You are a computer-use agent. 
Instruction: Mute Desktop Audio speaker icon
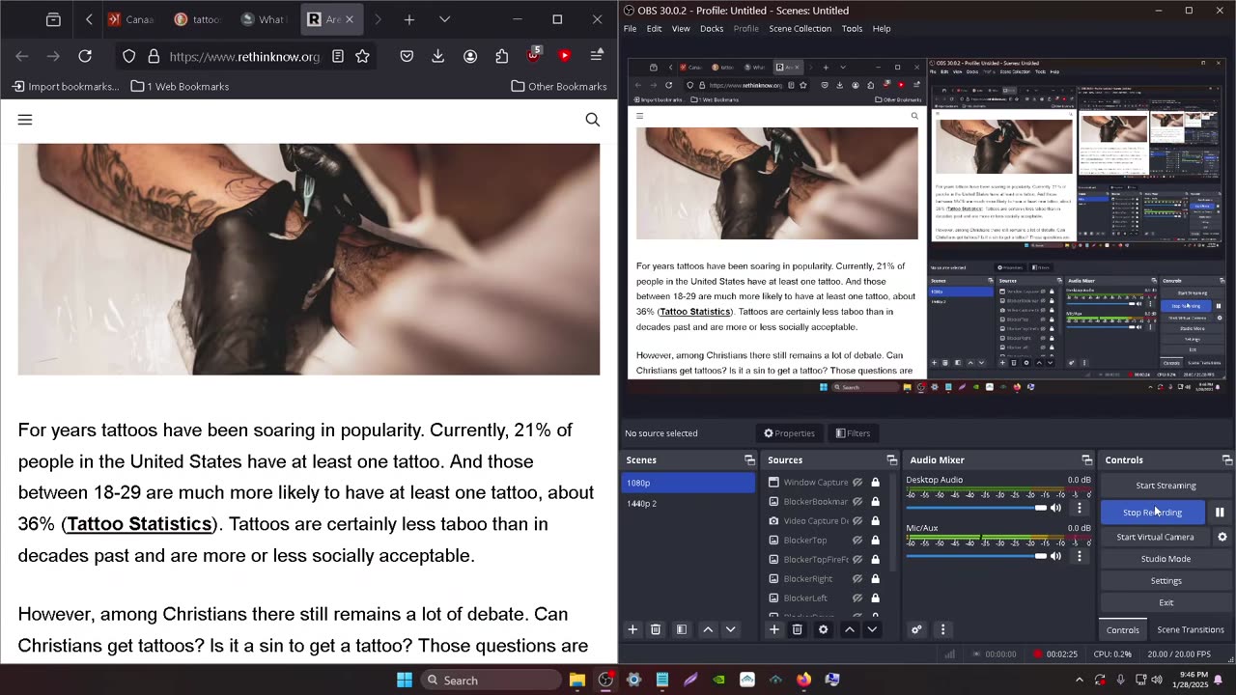tap(1056, 508)
